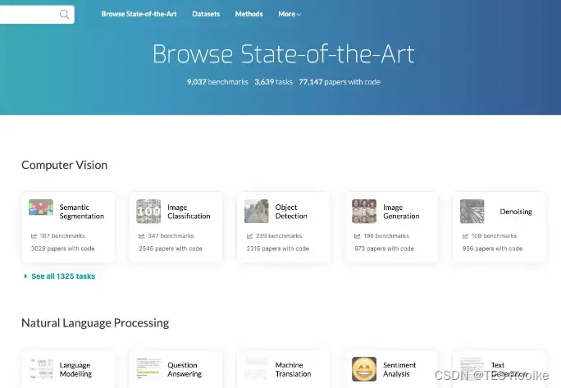561x388 pixels.
Task: Open the Image Generation task title
Action: (401, 212)
